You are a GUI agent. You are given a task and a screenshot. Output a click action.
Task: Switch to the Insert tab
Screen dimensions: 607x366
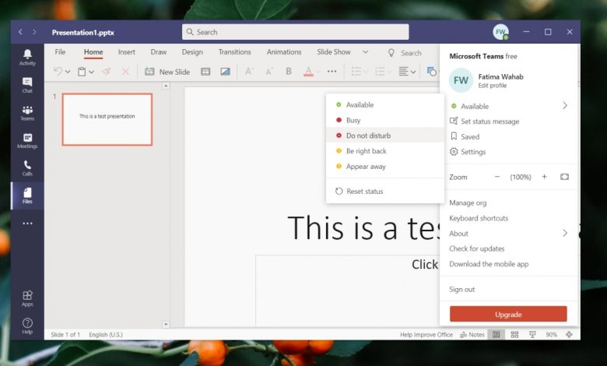(127, 52)
